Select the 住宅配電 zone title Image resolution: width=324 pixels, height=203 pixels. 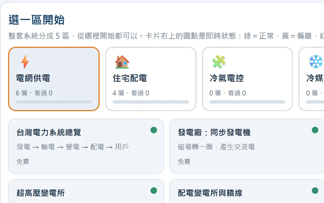coord(130,78)
